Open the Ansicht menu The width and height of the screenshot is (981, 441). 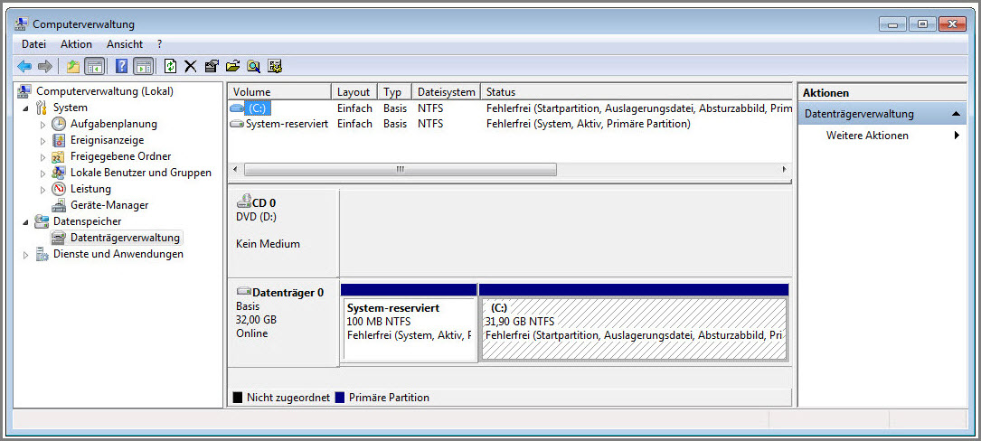click(x=125, y=43)
